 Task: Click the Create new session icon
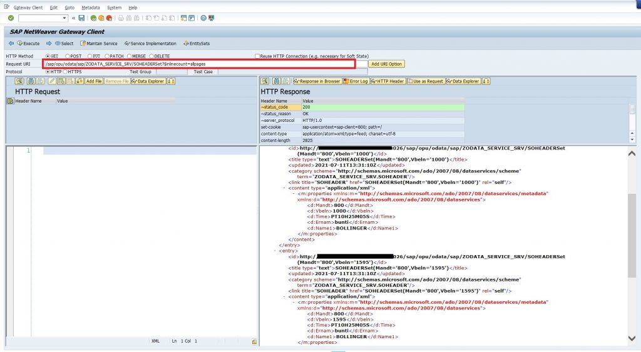tap(183, 18)
